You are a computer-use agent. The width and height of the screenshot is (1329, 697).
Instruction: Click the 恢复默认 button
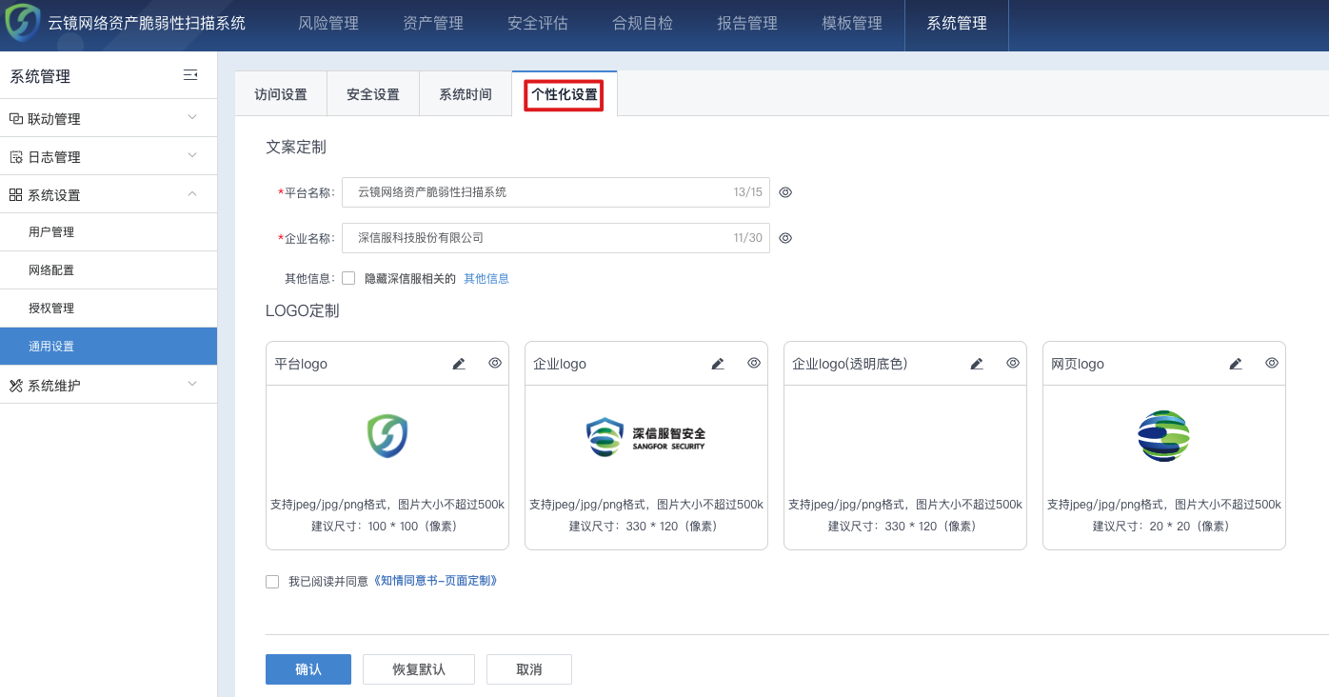pos(419,669)
